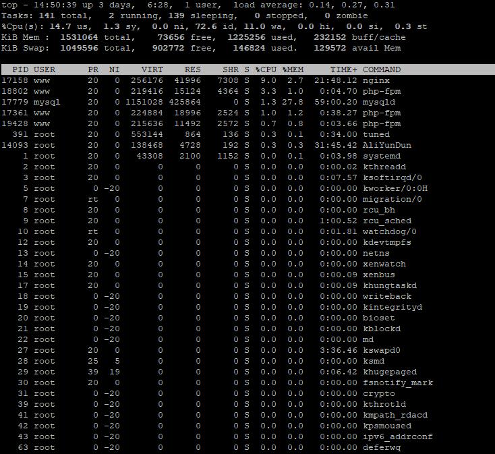Click the 14:50:39 clock time
Screen dimensions: 495x454
[x=55, y=5]
